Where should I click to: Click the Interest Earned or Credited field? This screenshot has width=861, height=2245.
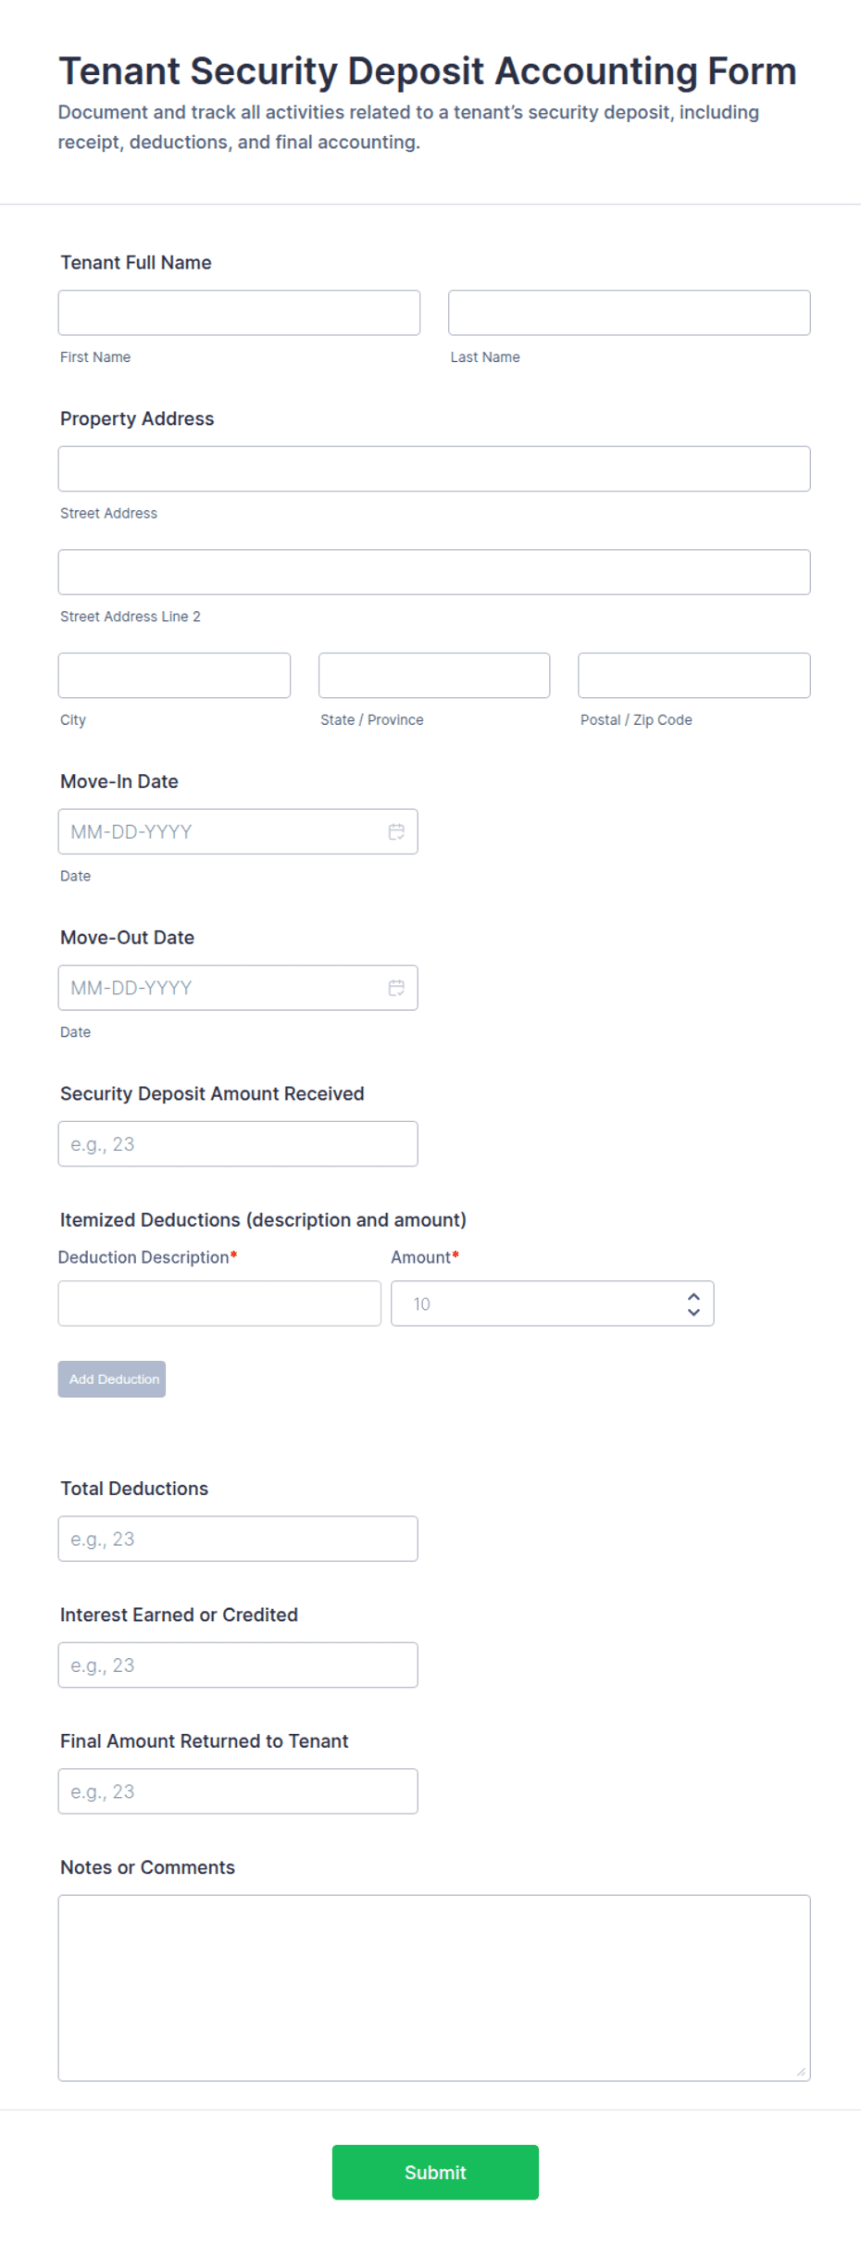pos(238,1665)
